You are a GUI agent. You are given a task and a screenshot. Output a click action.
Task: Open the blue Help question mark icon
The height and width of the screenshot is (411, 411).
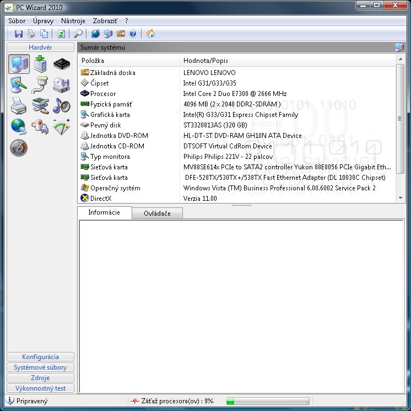click(133, 34)
